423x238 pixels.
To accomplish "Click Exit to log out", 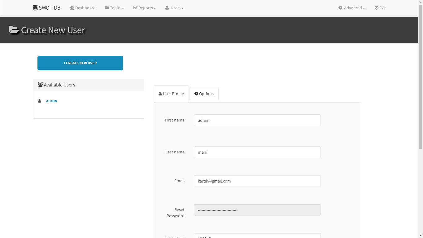I will tap(380, 8).
